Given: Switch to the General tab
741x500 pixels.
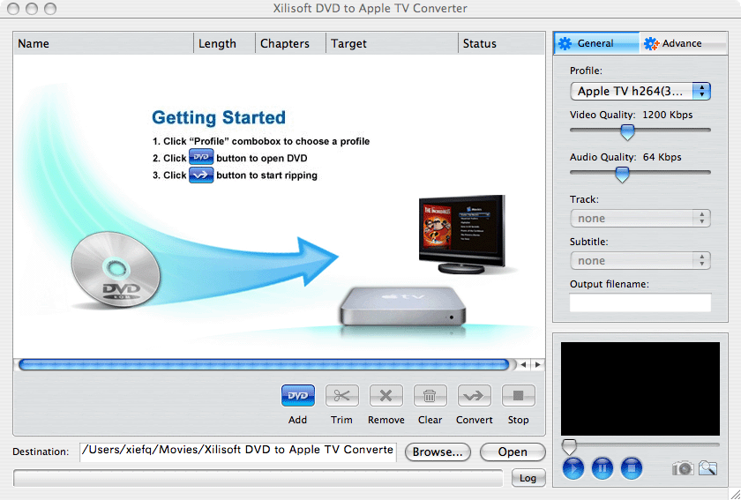Looking at the screenshot, I should (x=596, y=43).
